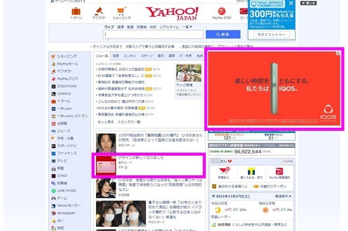The image size is (348, 231).
Task: Open LOHACO in the left sidebar
Action: (61, 94)
